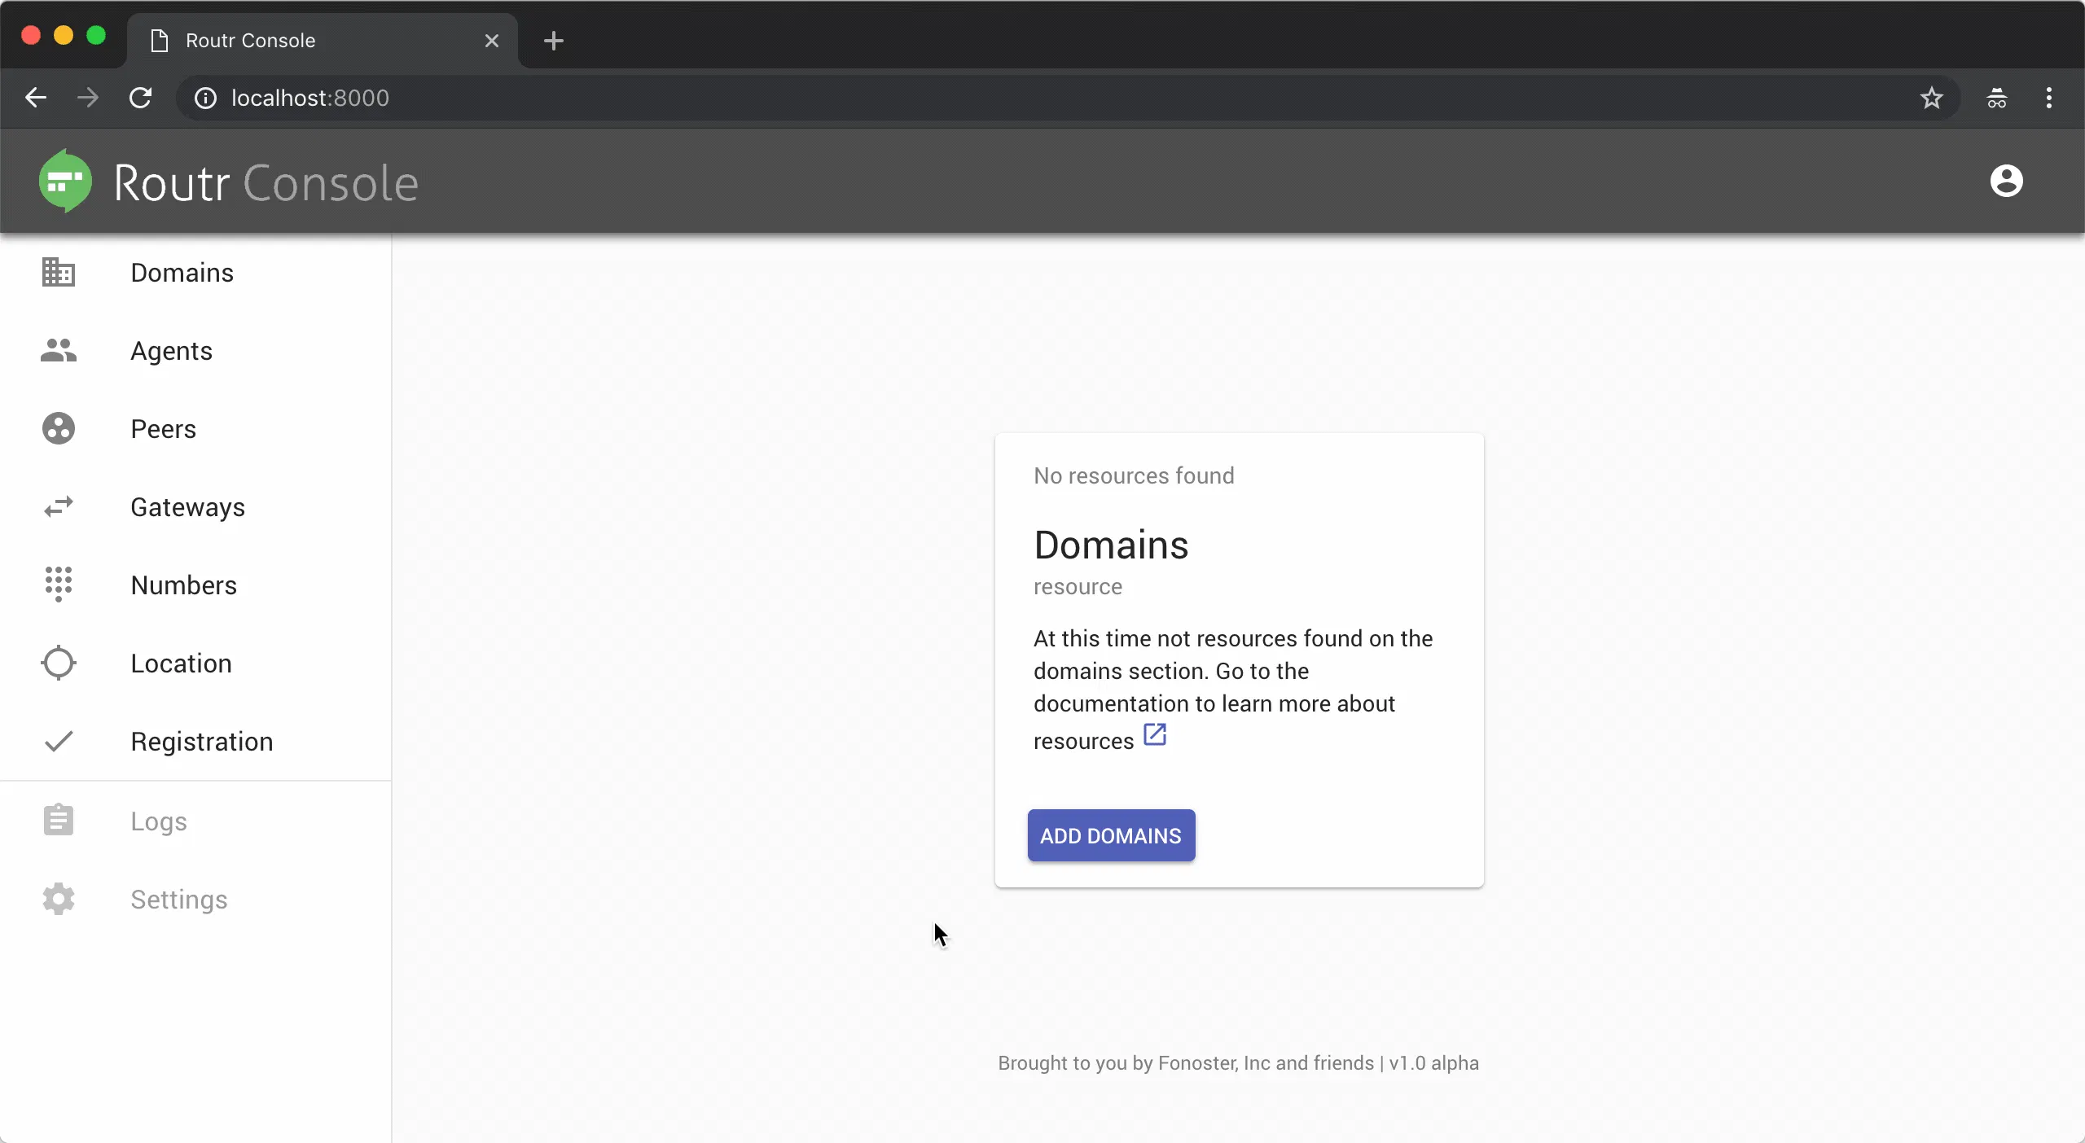Select Location in the sidebar

[195, 663]
